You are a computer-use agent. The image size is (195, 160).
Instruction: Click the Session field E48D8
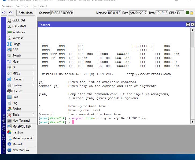(x=62, y=13)
